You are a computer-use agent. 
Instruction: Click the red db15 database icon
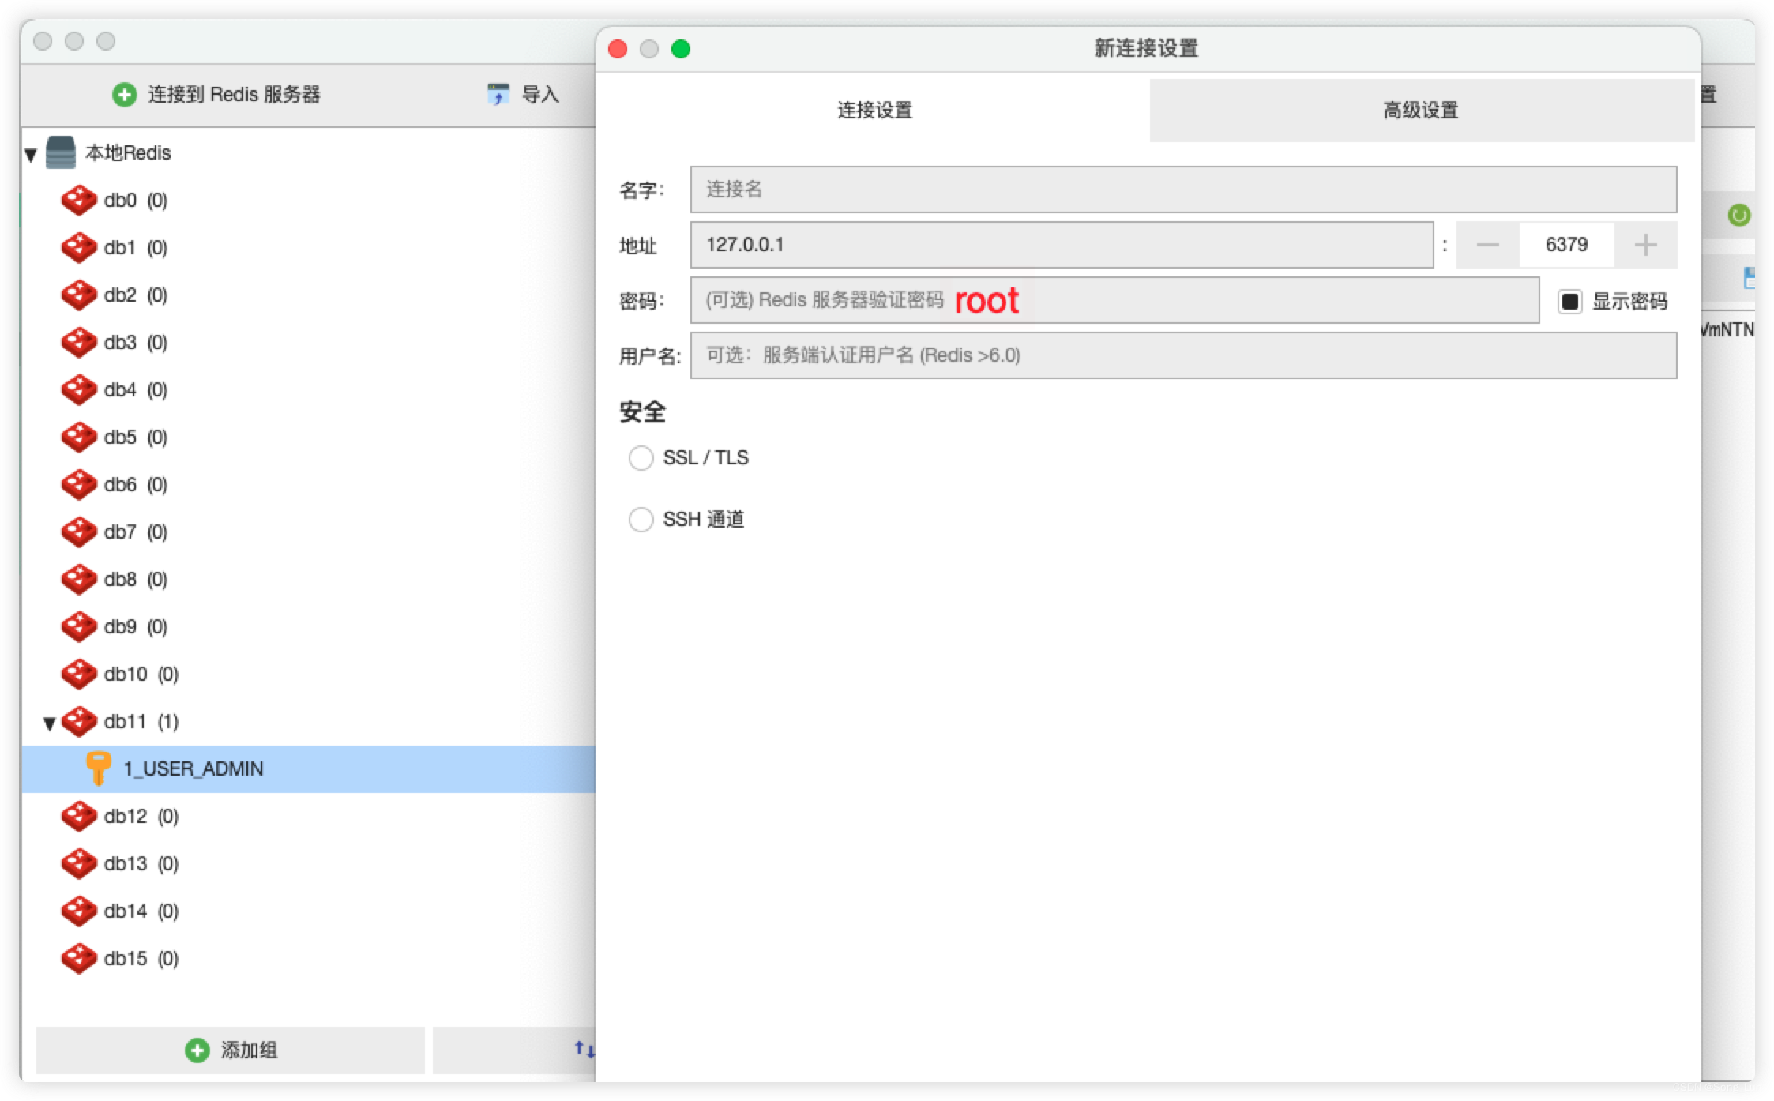click(78, 958)
